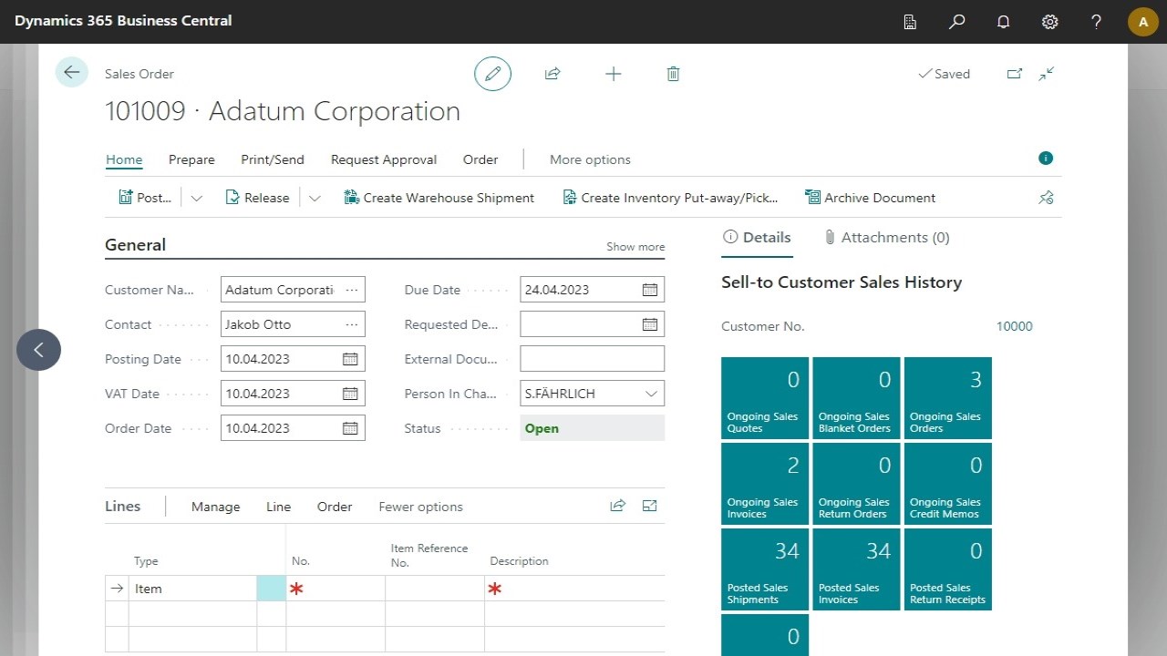Click the pencil edit icon
Screen dimensions: 1167x656
coord(492,74)
